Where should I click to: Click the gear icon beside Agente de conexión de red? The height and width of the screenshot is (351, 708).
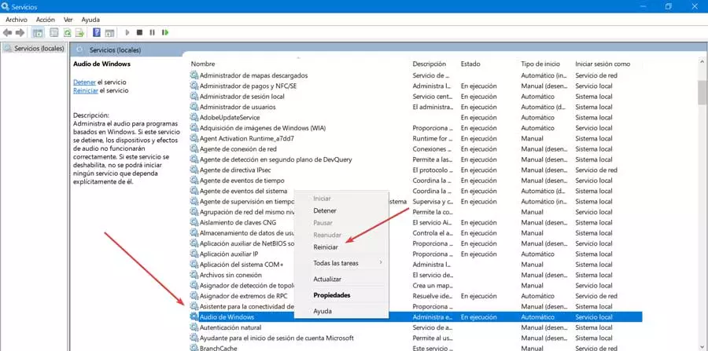coord(194,149)
